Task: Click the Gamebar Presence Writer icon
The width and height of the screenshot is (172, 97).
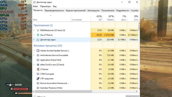Action: click(x=38, y=88)
